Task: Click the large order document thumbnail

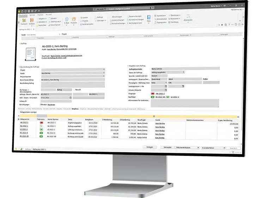Action: click(30, 54)
